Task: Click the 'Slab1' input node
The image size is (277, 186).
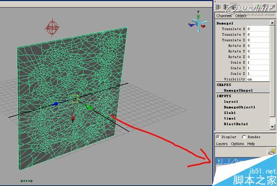Action: tap(229, 113)
